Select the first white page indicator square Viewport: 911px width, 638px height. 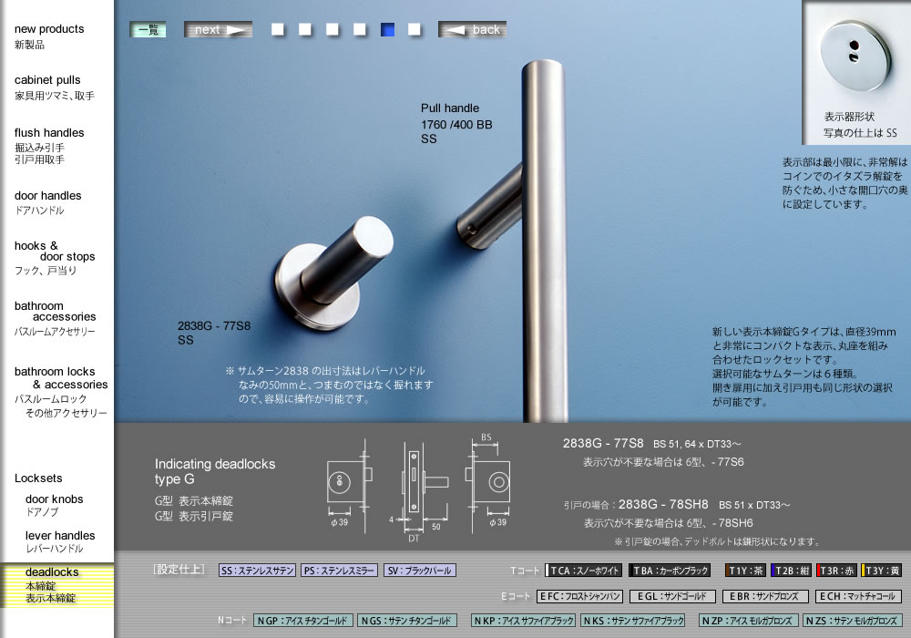click(x=277, y=28)
